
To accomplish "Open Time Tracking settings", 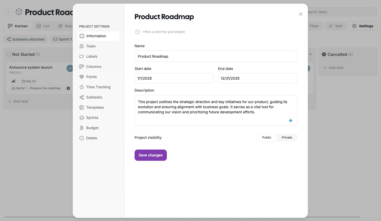I will pos(98,87).
